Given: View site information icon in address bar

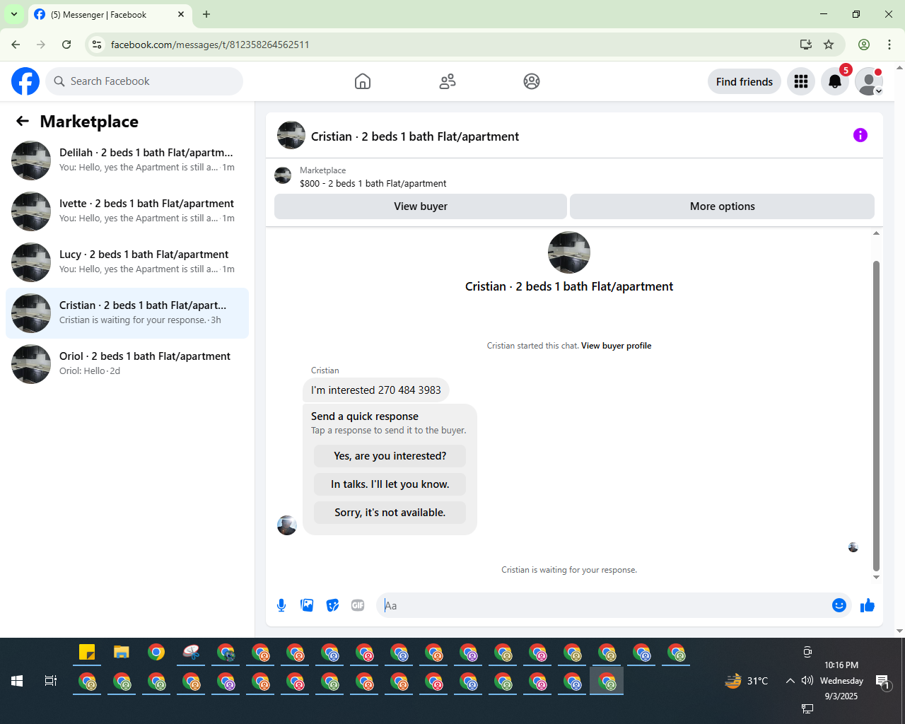Looking at the screenshot, I should 98,45.
